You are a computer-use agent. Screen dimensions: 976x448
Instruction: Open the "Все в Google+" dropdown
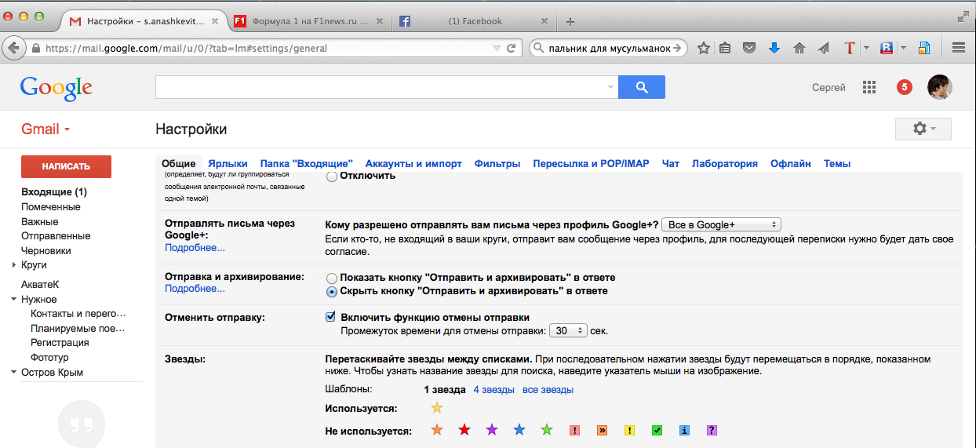click(720, 224)
